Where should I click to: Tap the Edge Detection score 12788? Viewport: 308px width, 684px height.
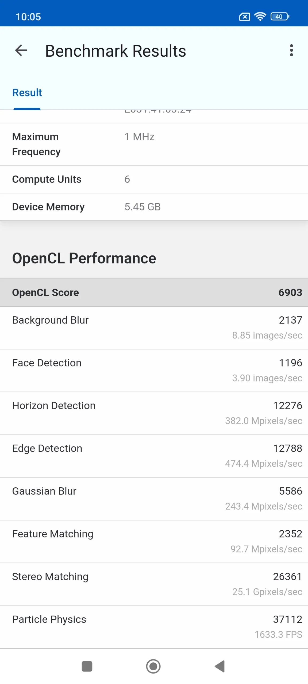pos(287,448)
